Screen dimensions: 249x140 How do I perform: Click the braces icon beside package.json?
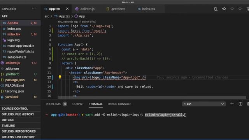pos(2,80)
